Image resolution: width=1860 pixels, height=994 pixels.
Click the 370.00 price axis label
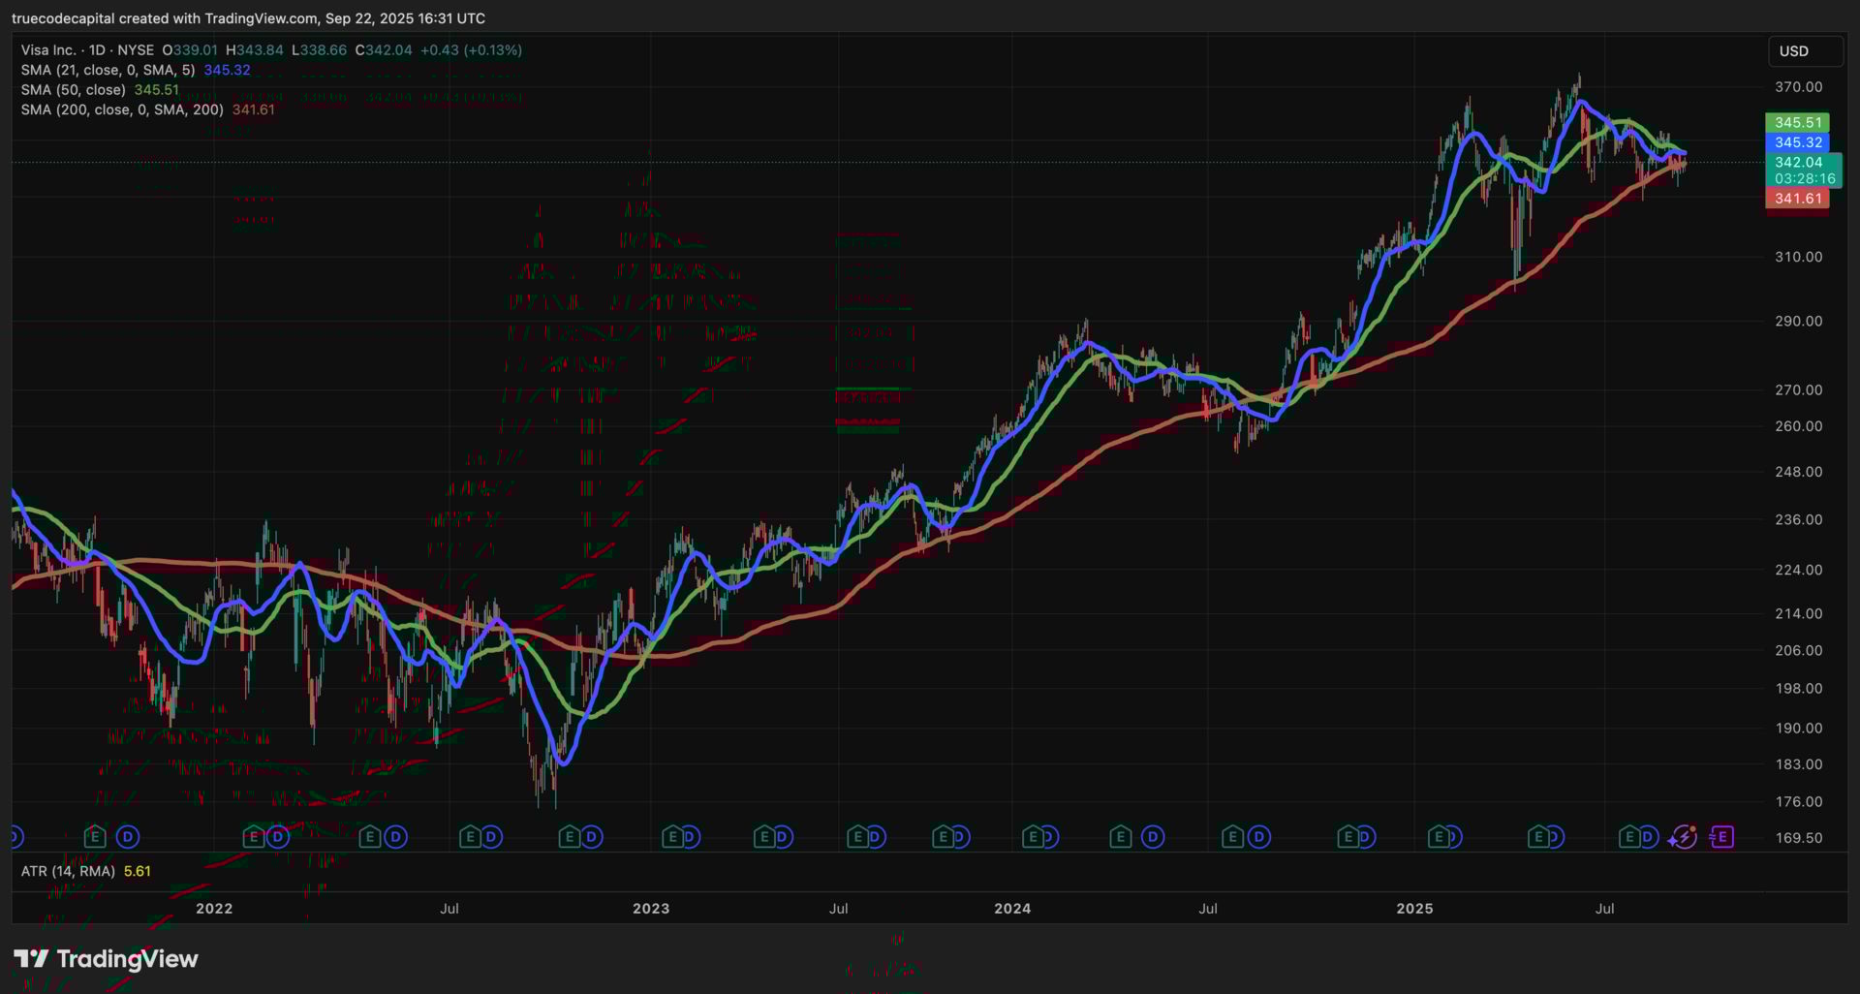1799,87
